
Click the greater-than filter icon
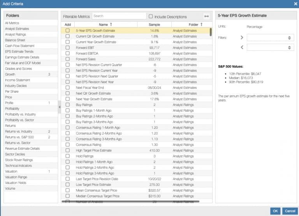point(242,38)
